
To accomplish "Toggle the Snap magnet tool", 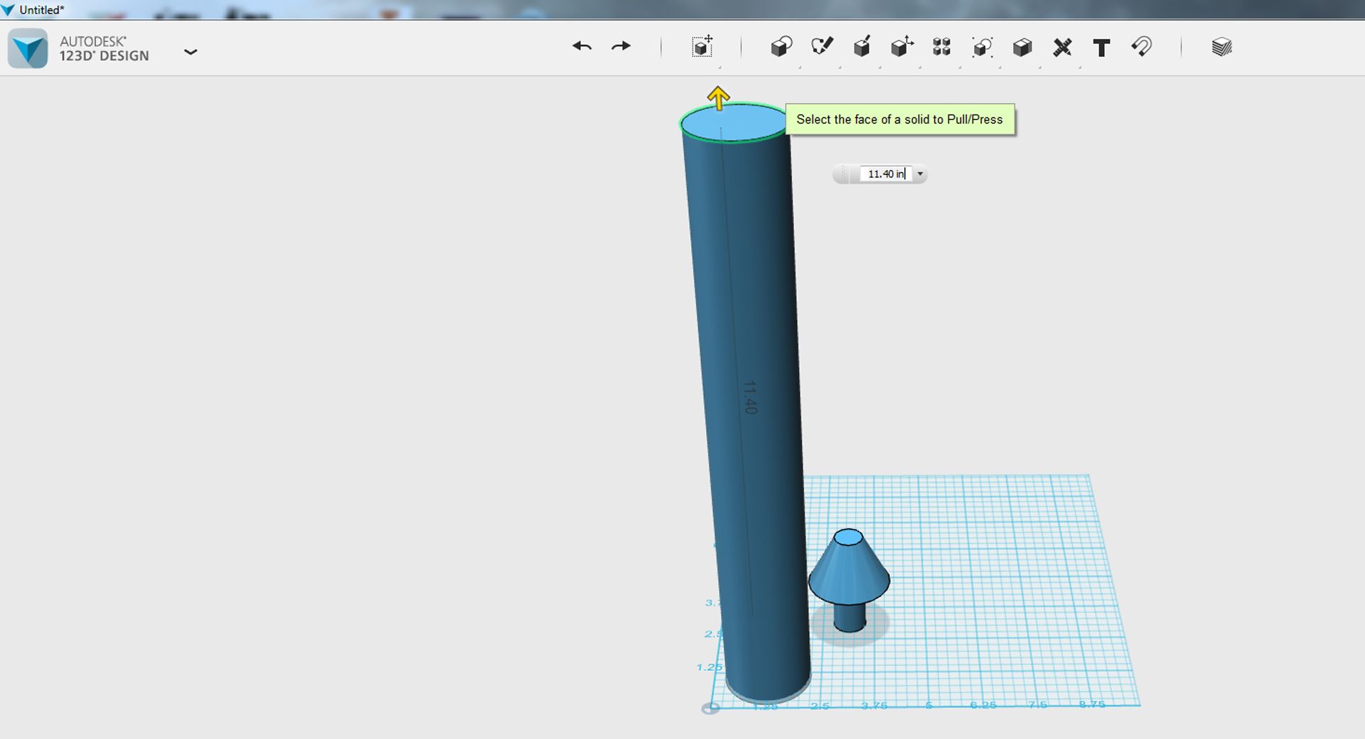I will [1142, 47].
